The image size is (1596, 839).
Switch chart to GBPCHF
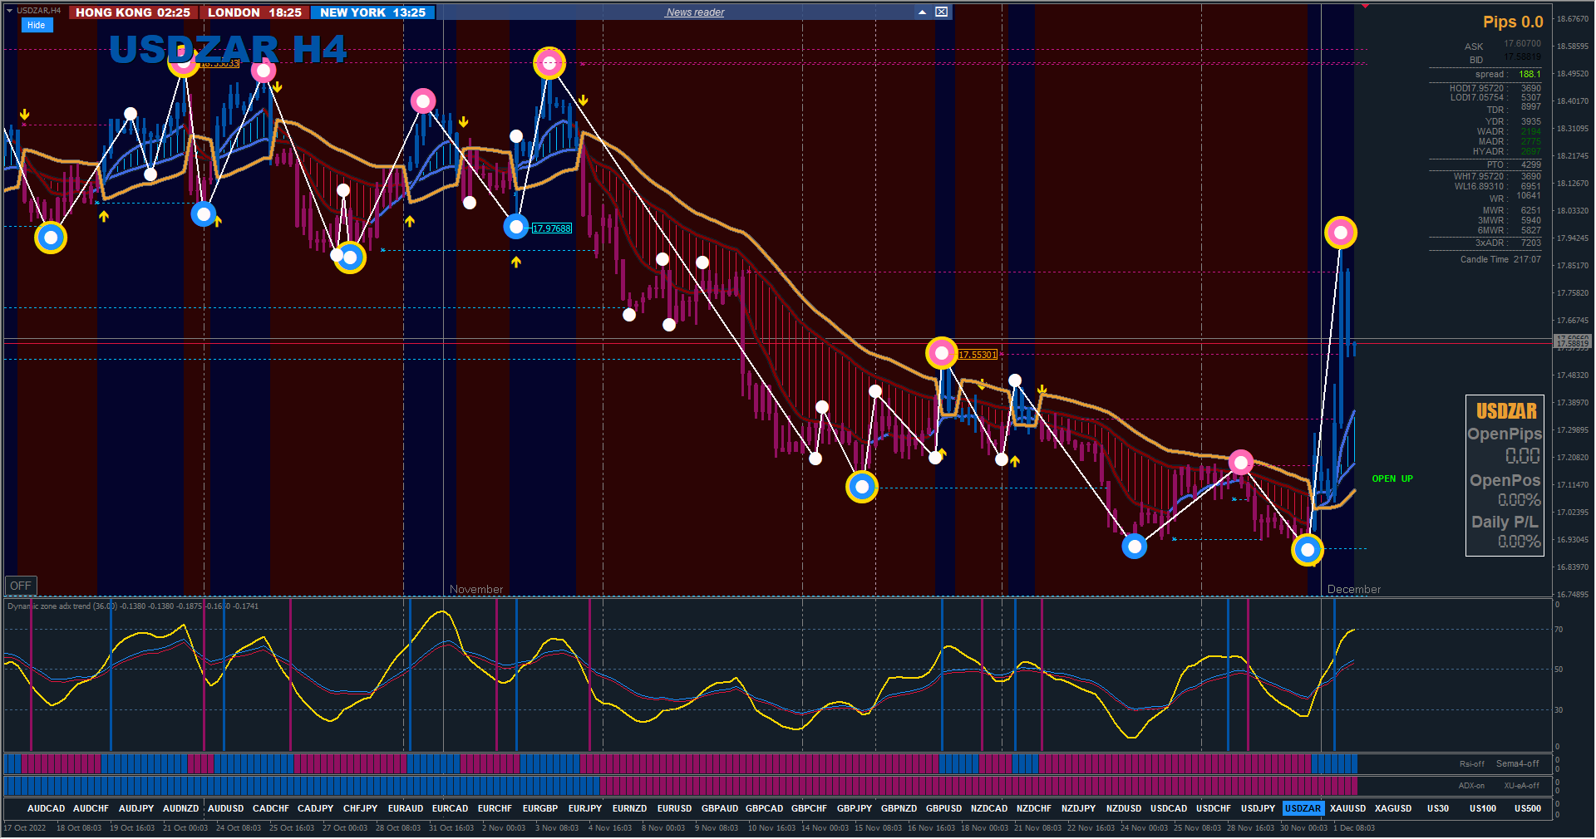[x=809, y=808]
